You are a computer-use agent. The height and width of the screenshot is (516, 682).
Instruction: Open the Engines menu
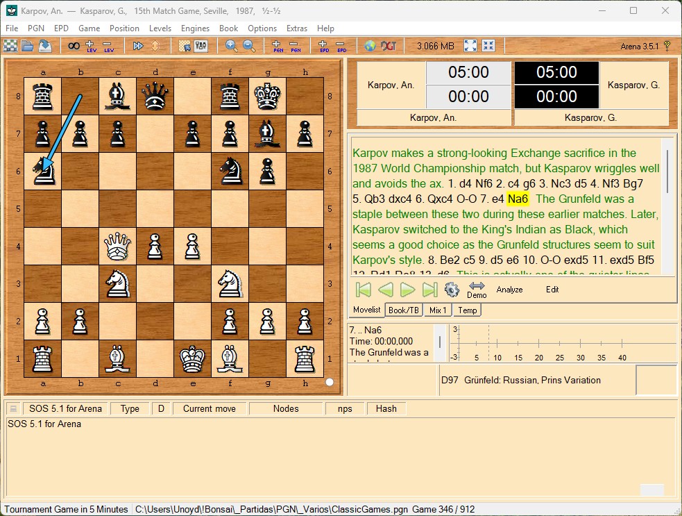pos(195,28)
